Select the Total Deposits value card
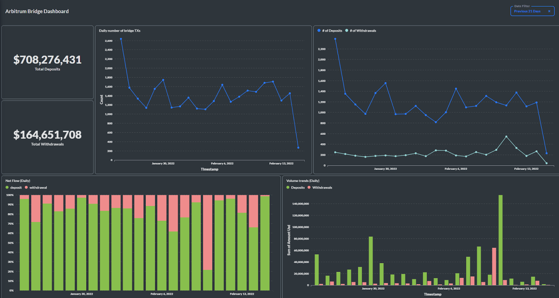Screen dimensions: 559x298 click(x=48, y=62)
